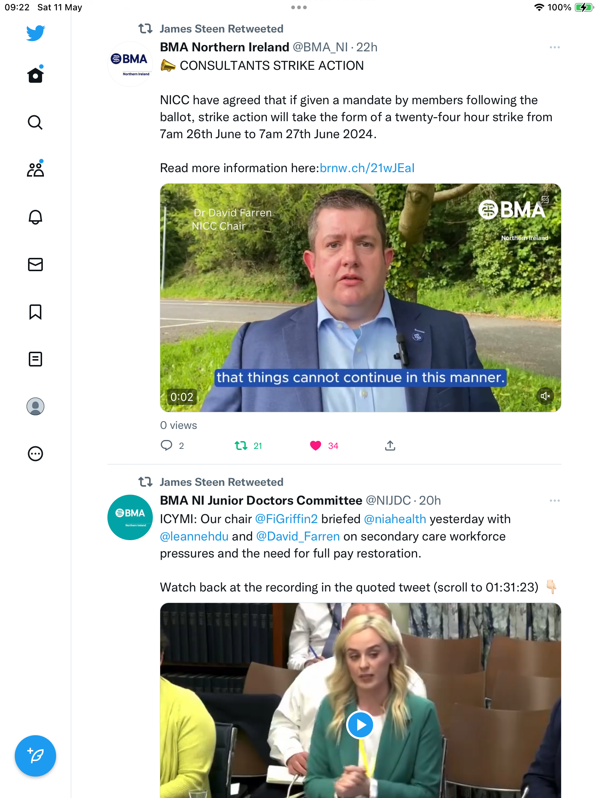Undo retweet of consultants strike tweet
The image size is (598, 798).
click(x=241, y=446)
